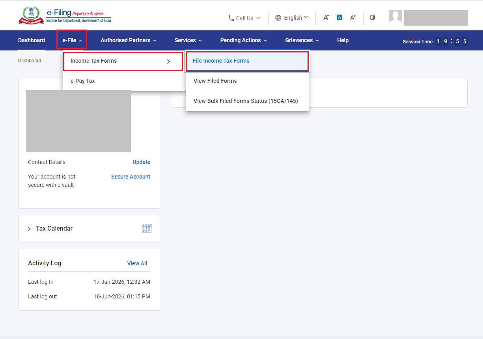Viewport: 483px width, 339px height.
Task: Click the Update contact details link
Action: click(x=141, y=162)
